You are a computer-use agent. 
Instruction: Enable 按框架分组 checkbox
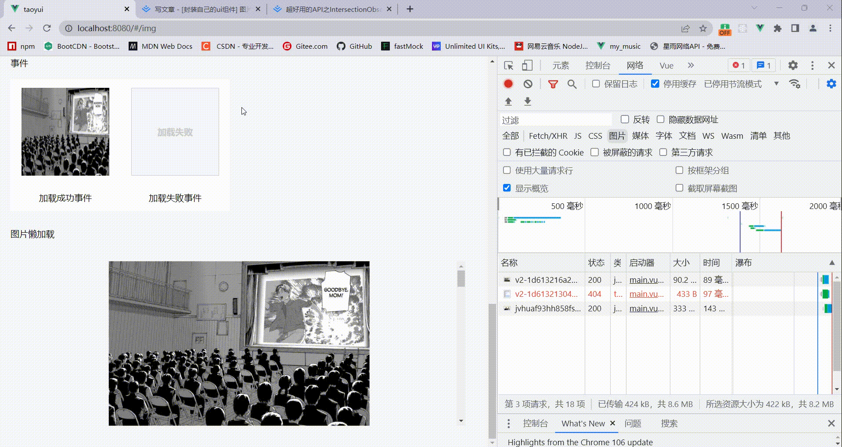680,170
